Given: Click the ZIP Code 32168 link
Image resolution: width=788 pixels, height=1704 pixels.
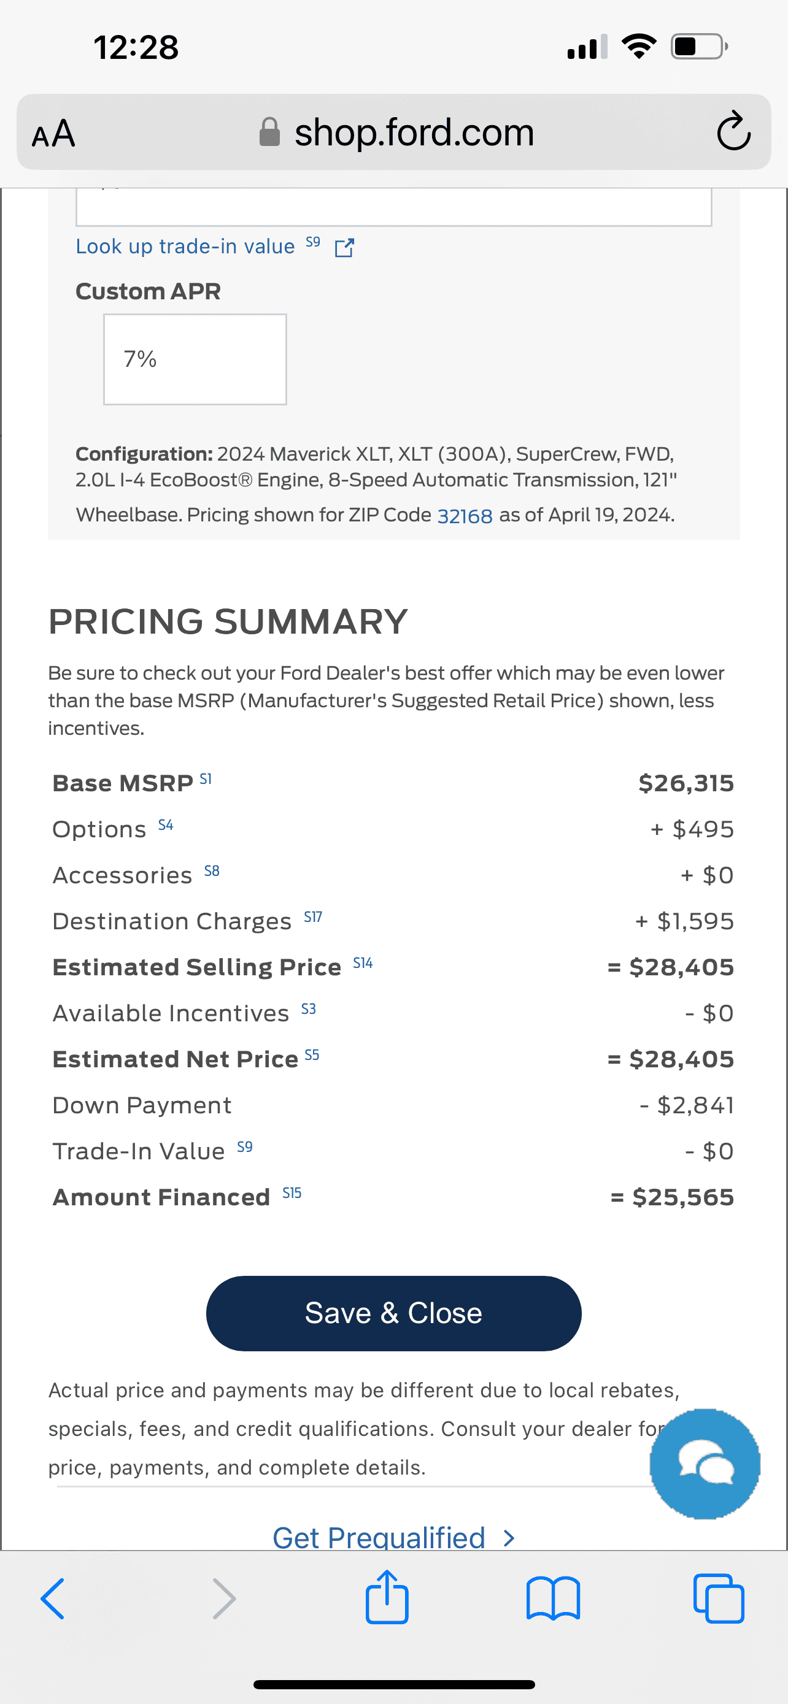Looking at the screenshot, I should point(465,515).
